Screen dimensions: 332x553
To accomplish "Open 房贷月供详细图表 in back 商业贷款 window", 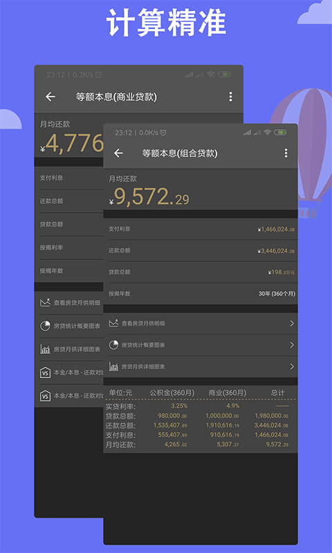I will (69, 349).
